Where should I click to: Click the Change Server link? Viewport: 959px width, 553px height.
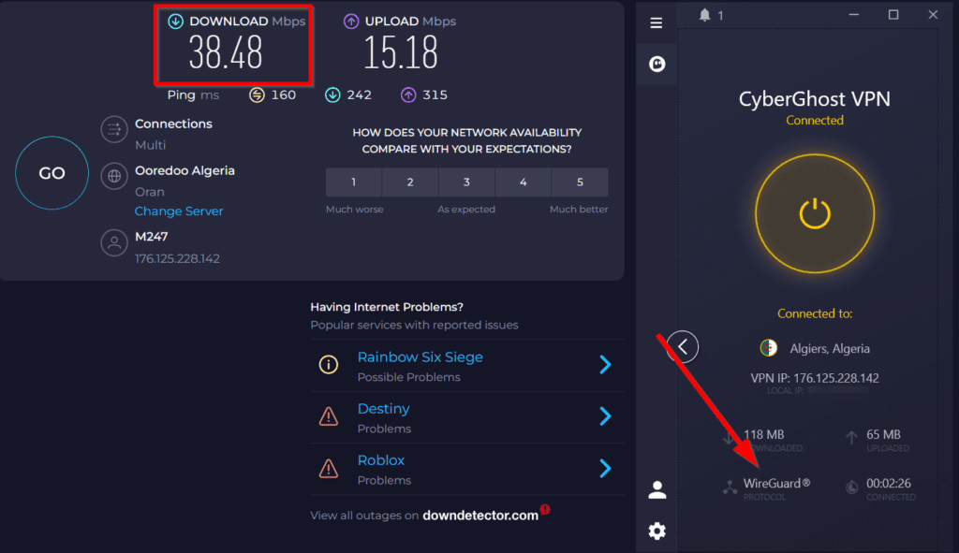[179, 211]
